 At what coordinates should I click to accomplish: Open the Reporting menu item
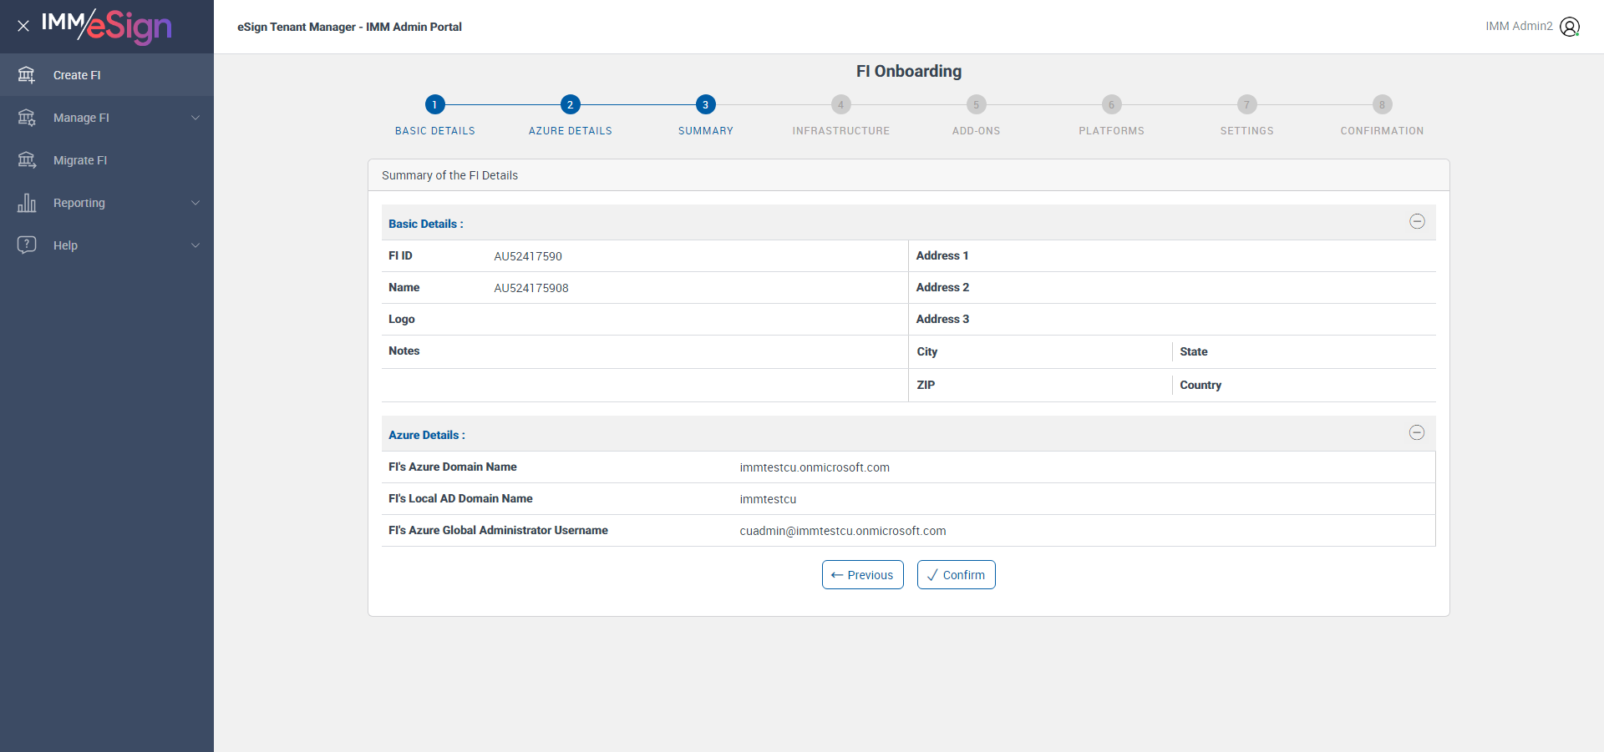click(107, 203)
